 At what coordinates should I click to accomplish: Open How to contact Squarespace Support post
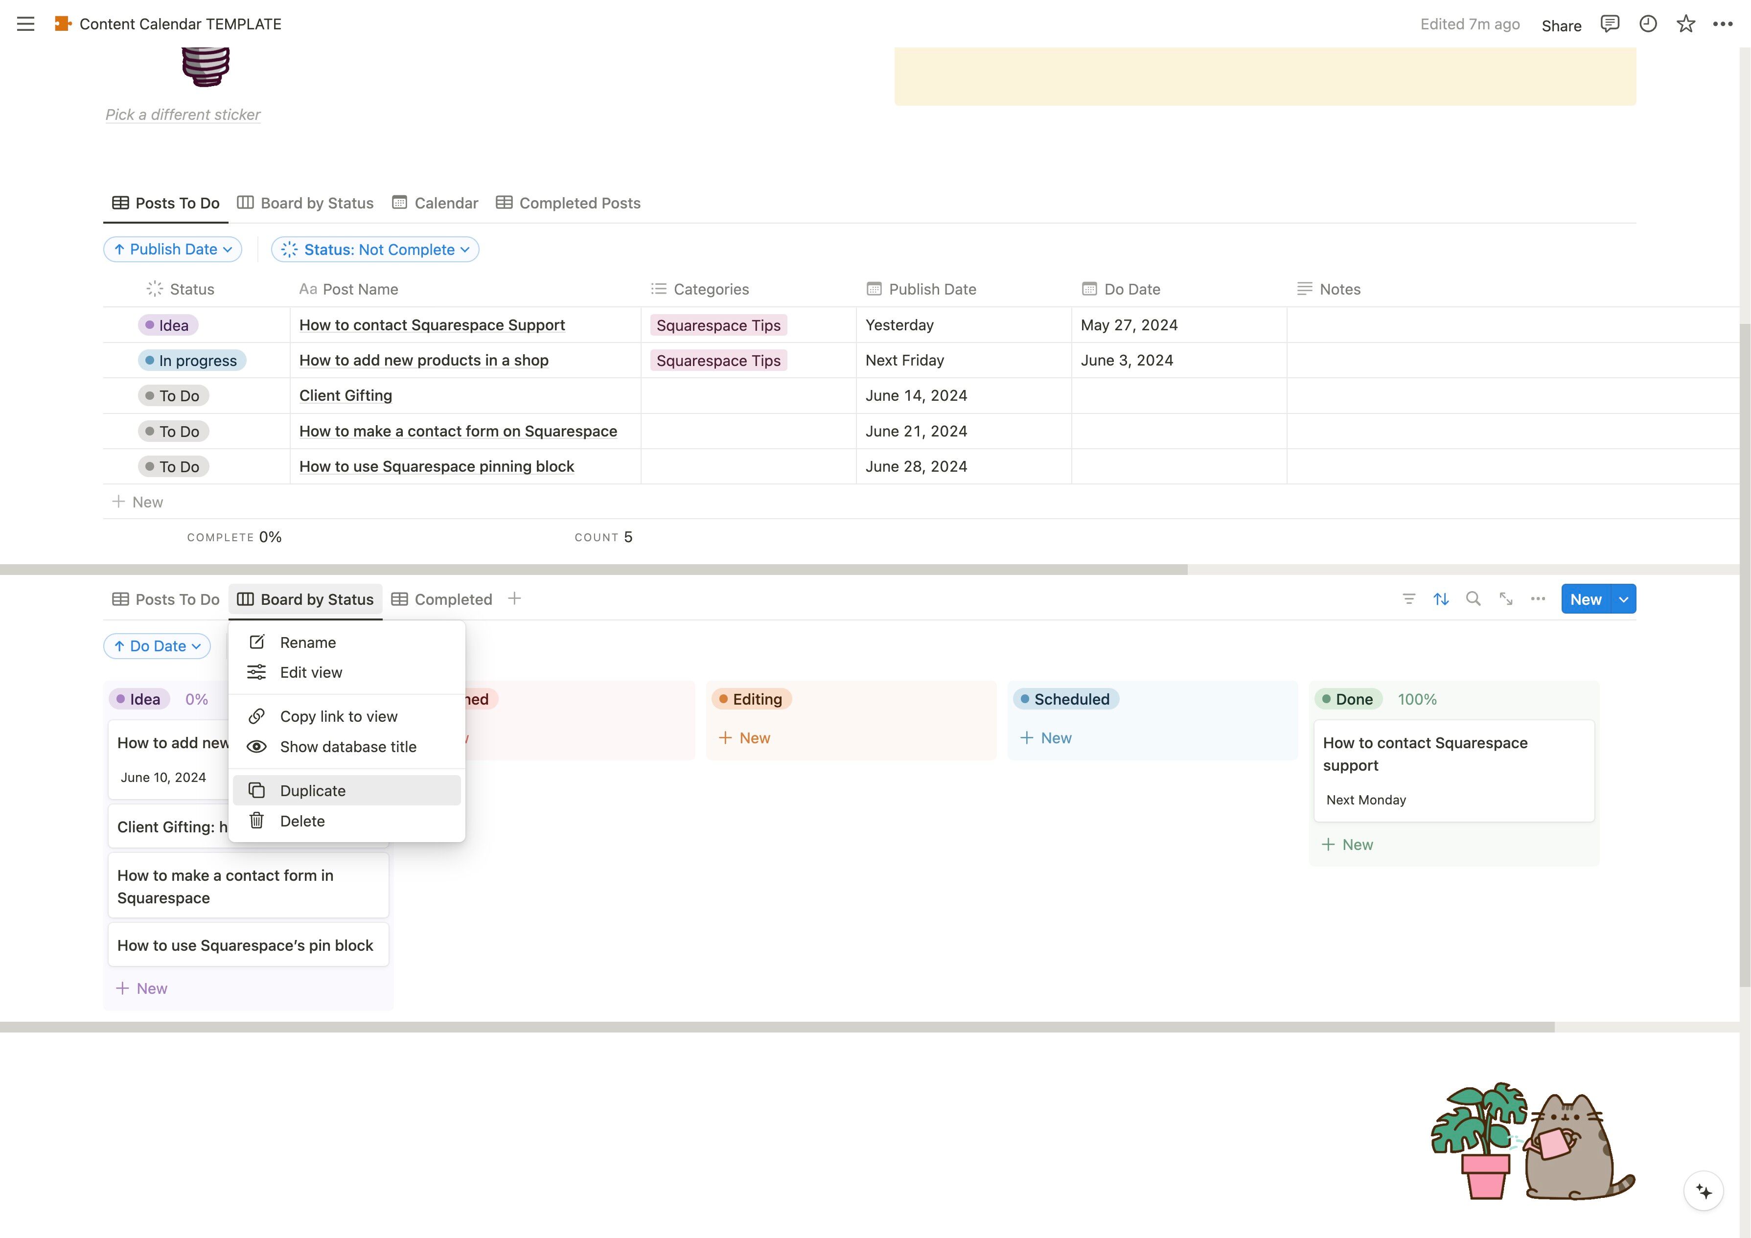coord(432,325)
